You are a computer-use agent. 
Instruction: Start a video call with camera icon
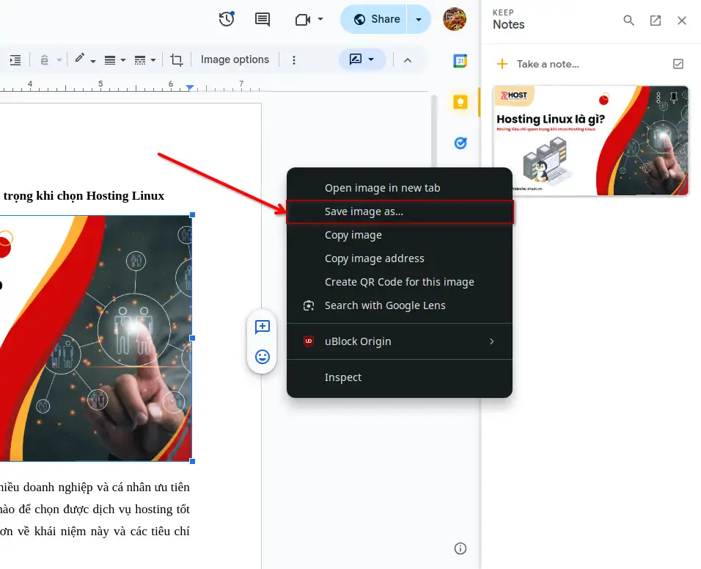click(303, 19)
